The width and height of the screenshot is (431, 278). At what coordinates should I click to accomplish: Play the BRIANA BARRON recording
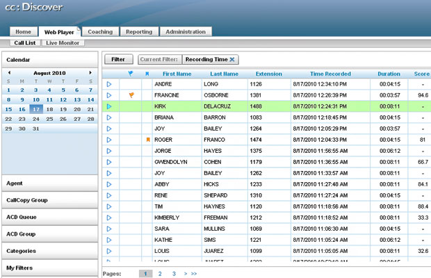109,117
